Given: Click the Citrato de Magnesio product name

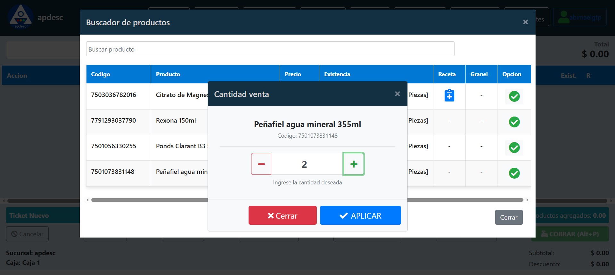Looking at the screenshot, I should pyautogui.click(x=182, y=95).
